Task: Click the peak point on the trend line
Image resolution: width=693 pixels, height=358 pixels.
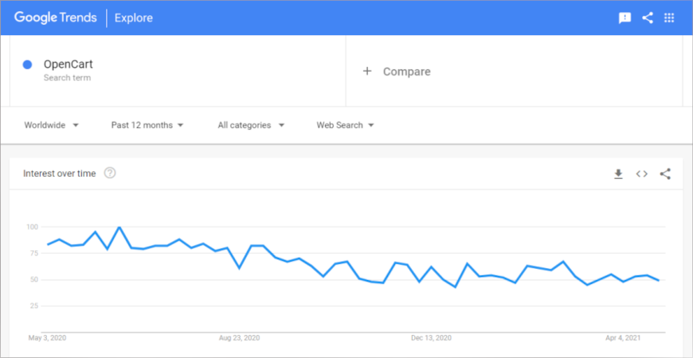Action: pos(119,228)
